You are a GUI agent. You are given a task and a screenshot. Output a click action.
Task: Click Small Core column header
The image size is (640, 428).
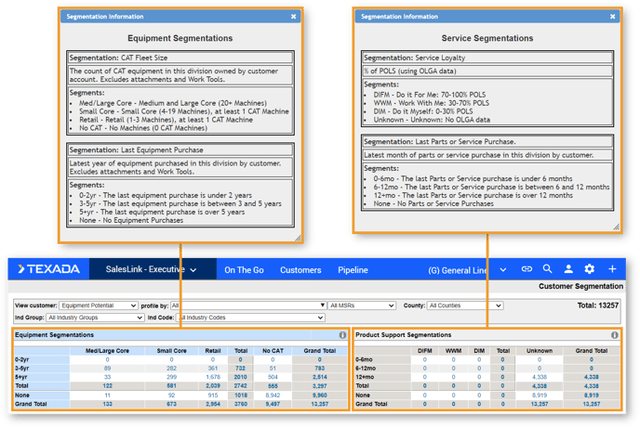pyautogui.click(x=171, y=351)
